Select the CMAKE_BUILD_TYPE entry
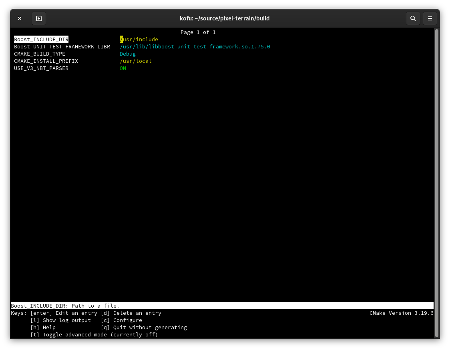Viewport: 450px width, 350px height. coord(40,54)
